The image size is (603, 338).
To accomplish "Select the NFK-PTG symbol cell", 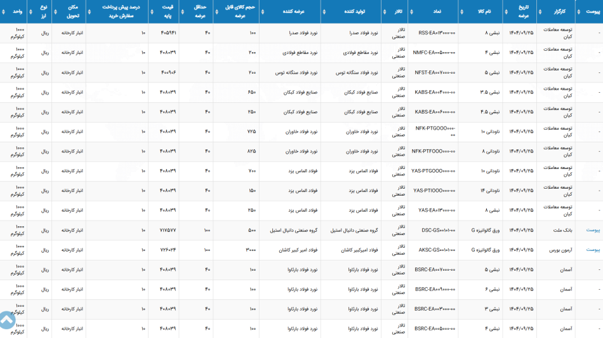I will coord(435,132).
